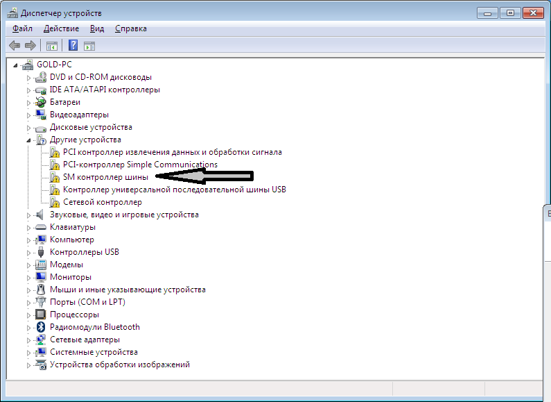Image resolution: width=551 pixels, height=402 pixels.
Task: Click warning icon of PCI-контроллер Simple Communications
Action: pyautogui.click(x=54, y=165)
